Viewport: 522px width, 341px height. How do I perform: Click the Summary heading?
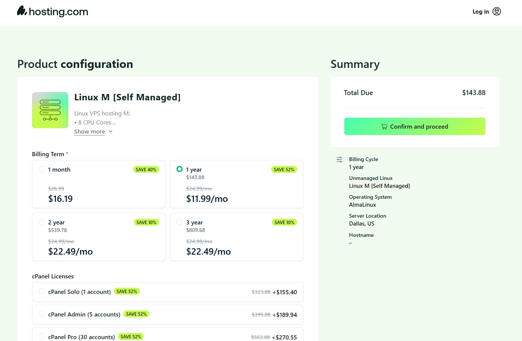coord(355,64)
